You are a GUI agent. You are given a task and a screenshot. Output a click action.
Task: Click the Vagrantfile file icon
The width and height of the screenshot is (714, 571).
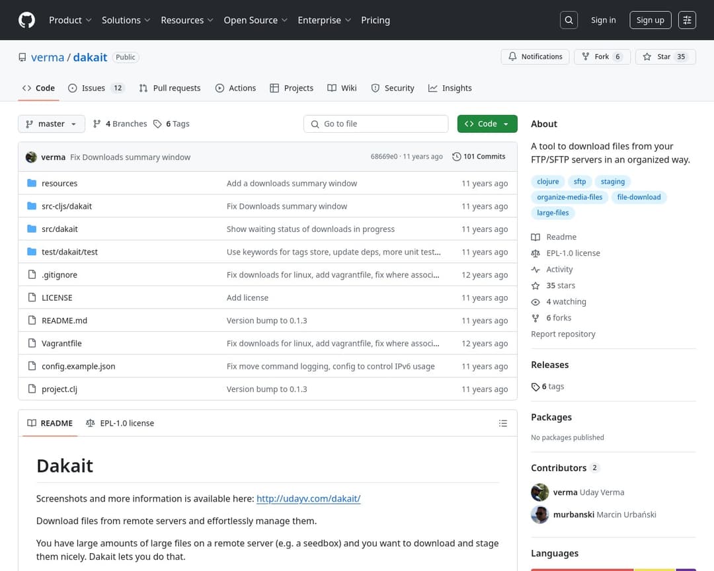click(32, 343)
